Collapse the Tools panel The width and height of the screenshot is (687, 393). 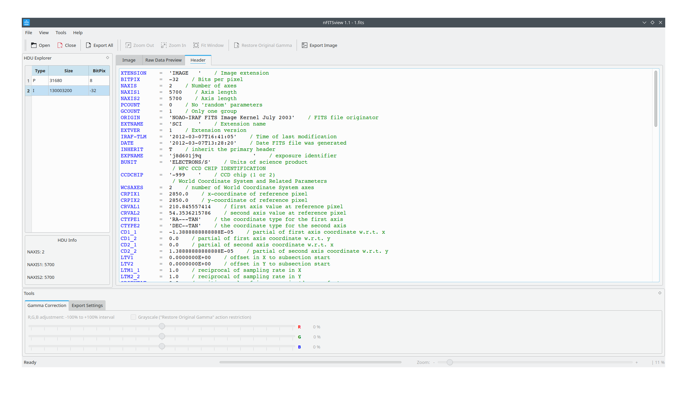(x=660, y=293)
